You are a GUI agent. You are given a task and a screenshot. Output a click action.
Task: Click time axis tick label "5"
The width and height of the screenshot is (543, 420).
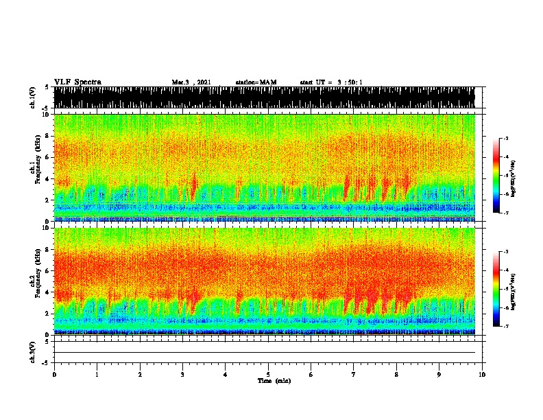click(x=268, y=375)
